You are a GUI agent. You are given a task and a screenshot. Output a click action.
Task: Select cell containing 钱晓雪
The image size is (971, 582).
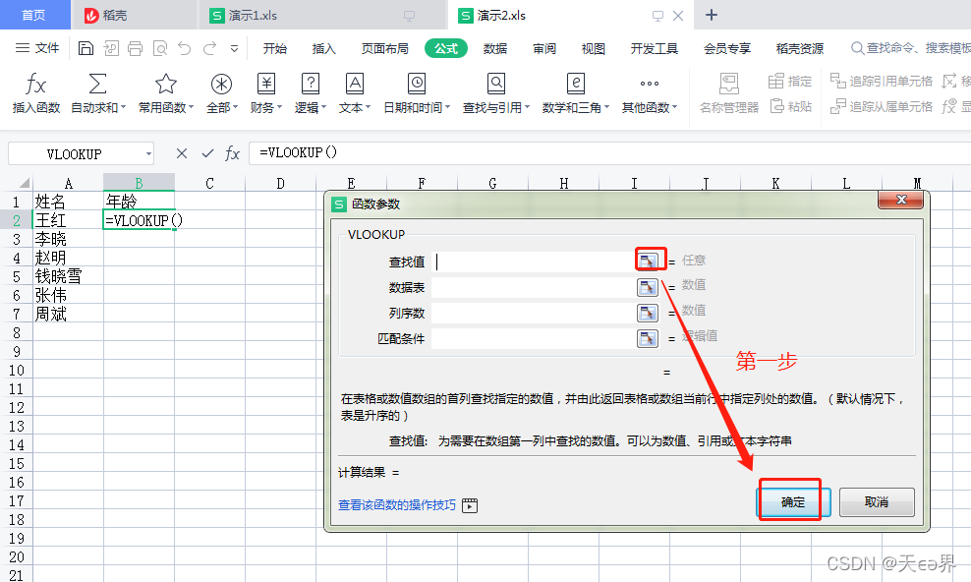point(68,276)
